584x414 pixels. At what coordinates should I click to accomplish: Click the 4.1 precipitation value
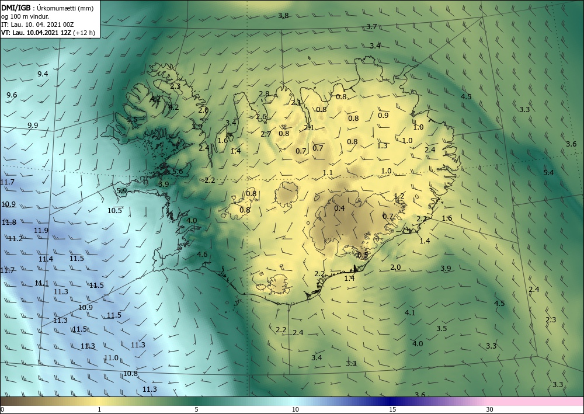coord(410,313)
